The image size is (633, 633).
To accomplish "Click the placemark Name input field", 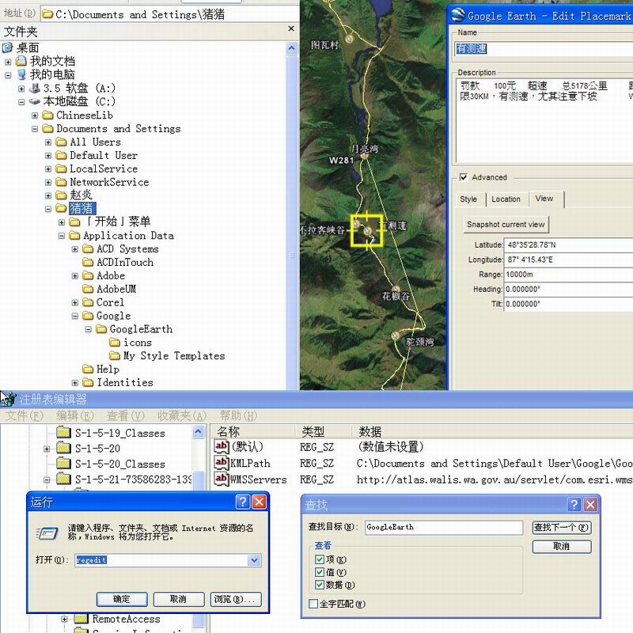I will pos(544,49).
